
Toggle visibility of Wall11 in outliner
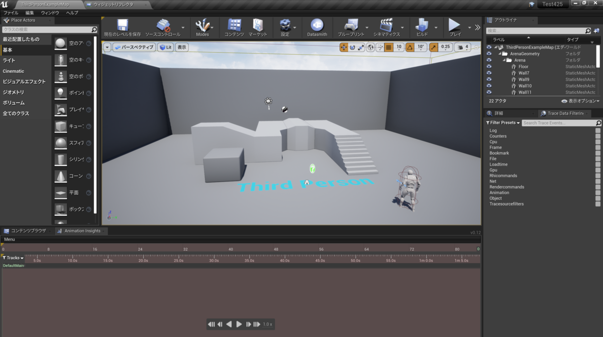pyautogui.click(x=489, y=92)
